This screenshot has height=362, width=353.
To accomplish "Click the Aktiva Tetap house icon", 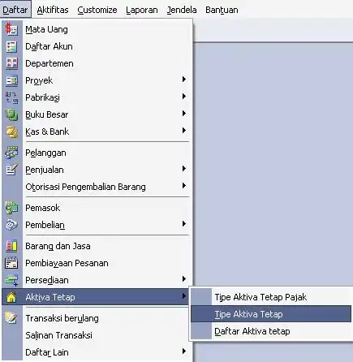I will [x=11, y=297].
